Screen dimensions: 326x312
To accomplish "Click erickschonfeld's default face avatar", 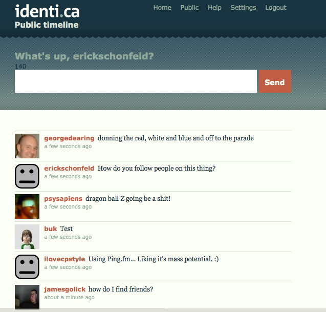I will [x=27, y=176].
